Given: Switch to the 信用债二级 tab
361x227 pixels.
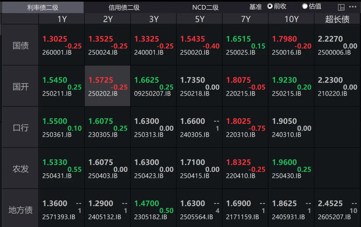Looking at the screenshot, I should [124, 7].
